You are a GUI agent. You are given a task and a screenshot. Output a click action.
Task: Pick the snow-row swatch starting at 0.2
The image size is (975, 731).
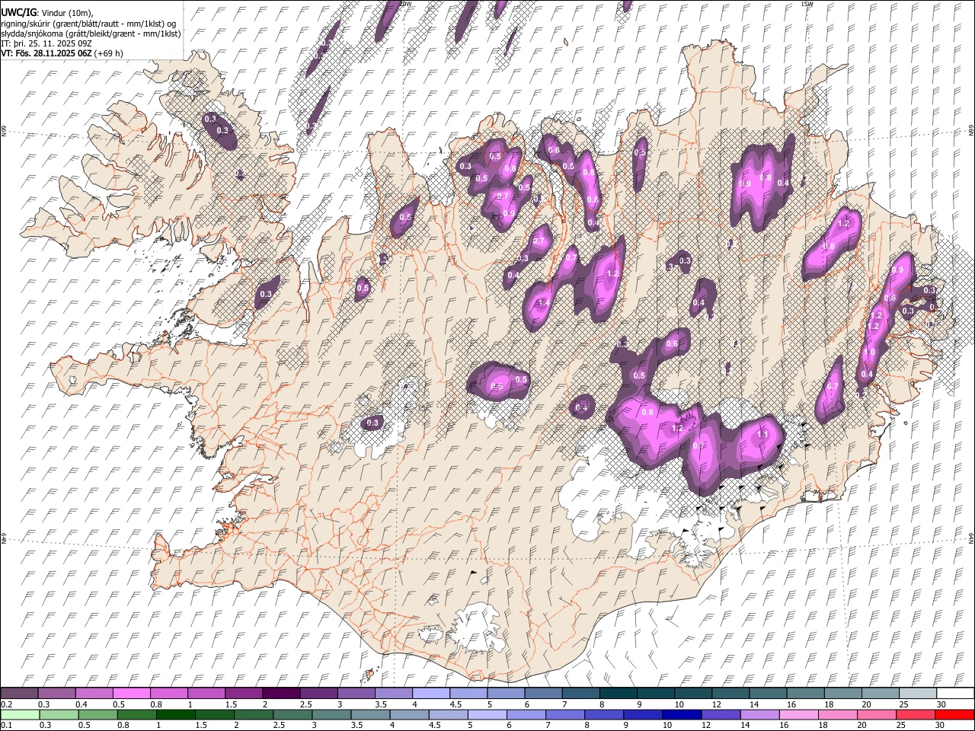pos(19,694)
